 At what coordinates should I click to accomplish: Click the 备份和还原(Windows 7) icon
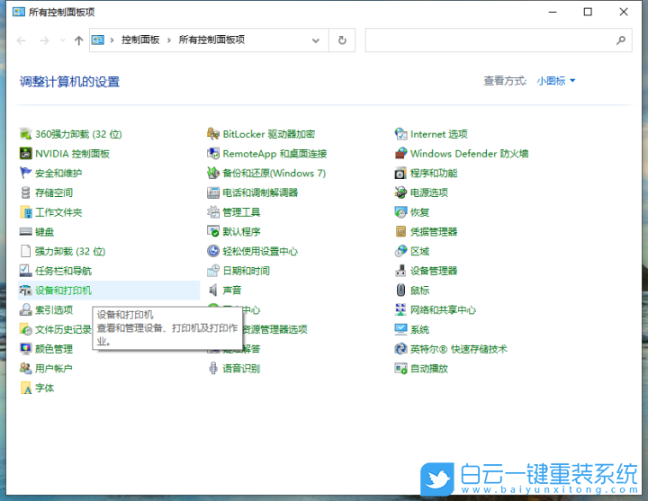[213, 173]
